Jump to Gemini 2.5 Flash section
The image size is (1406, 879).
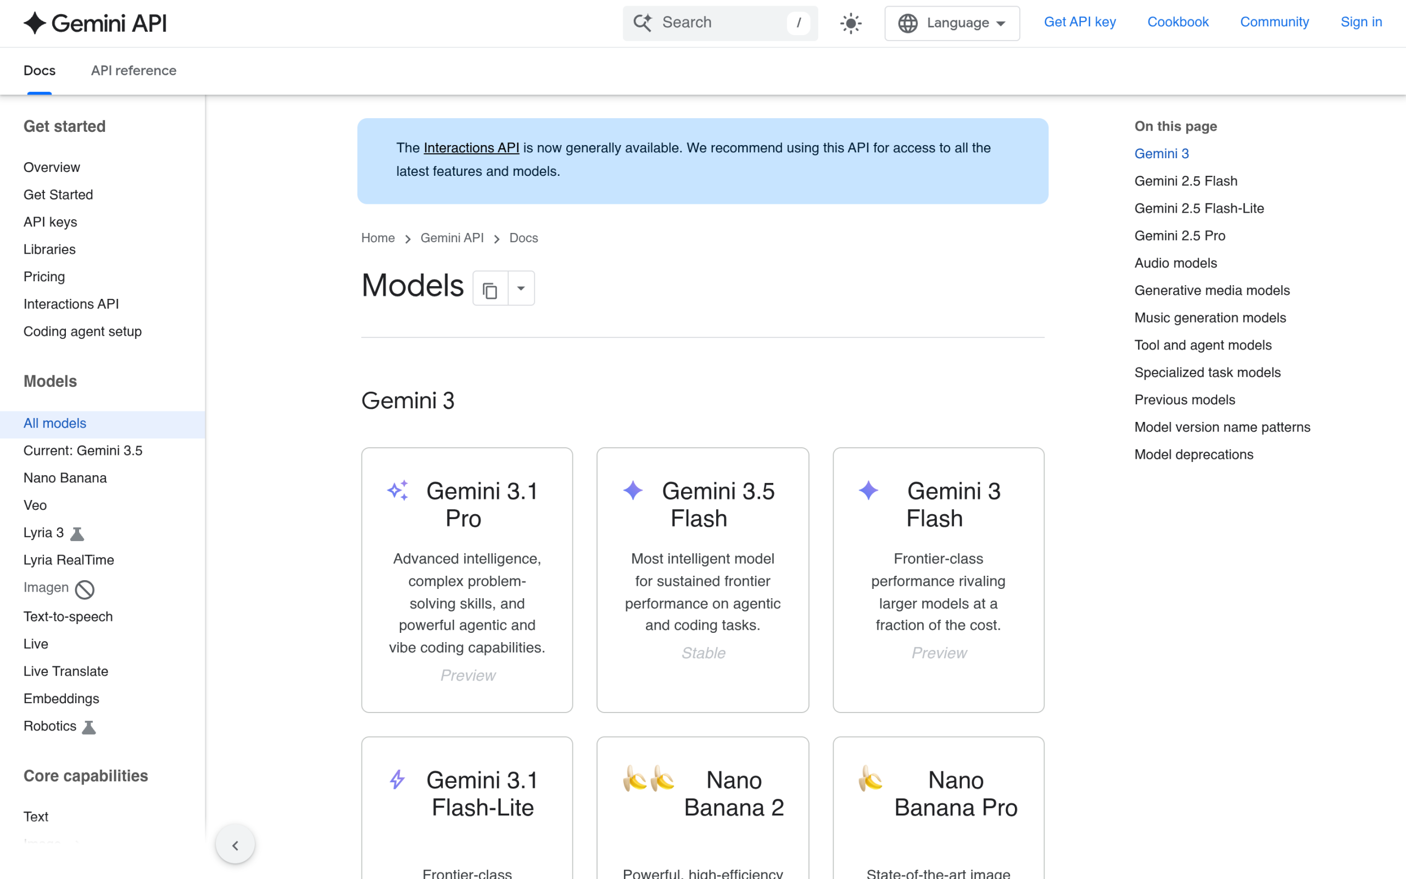pyautogui.click(x=1186, y=181)
